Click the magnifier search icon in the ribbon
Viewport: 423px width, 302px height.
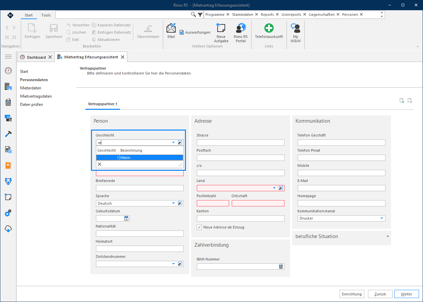[194, 15]
